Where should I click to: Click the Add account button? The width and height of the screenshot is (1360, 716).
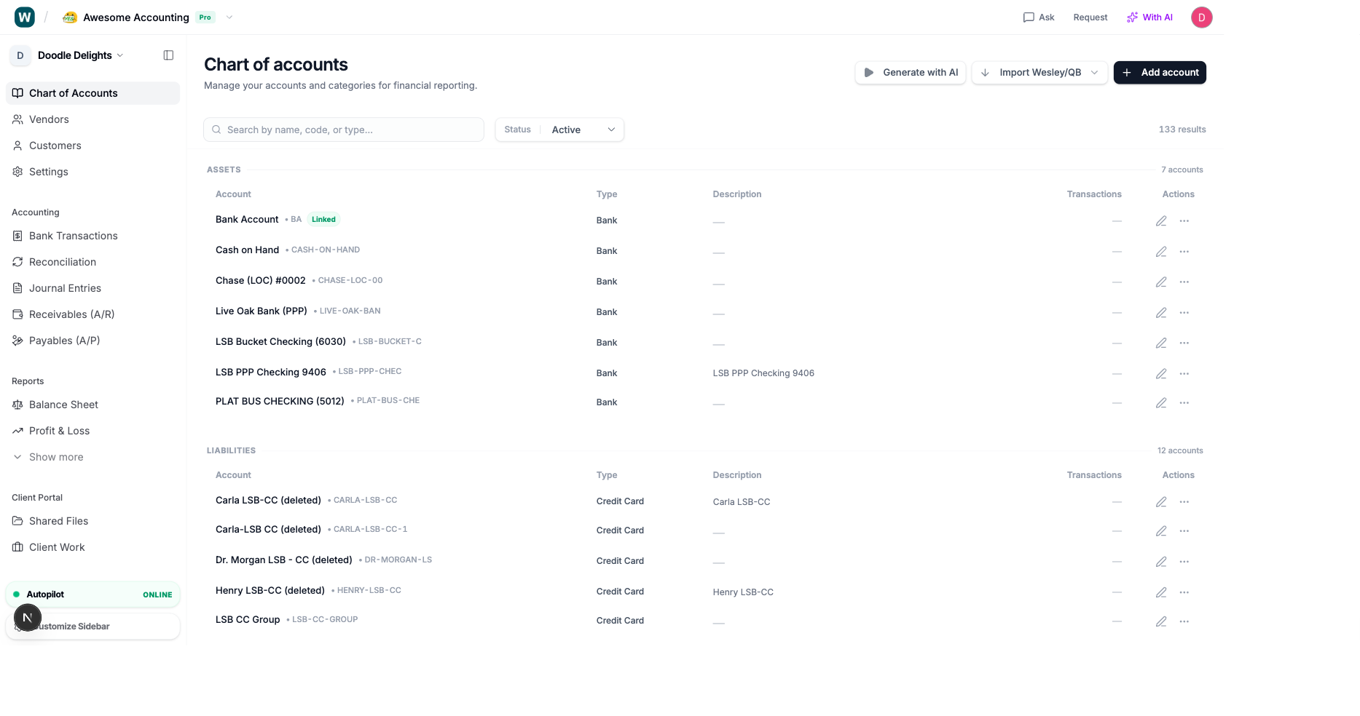click(1160, 73)
